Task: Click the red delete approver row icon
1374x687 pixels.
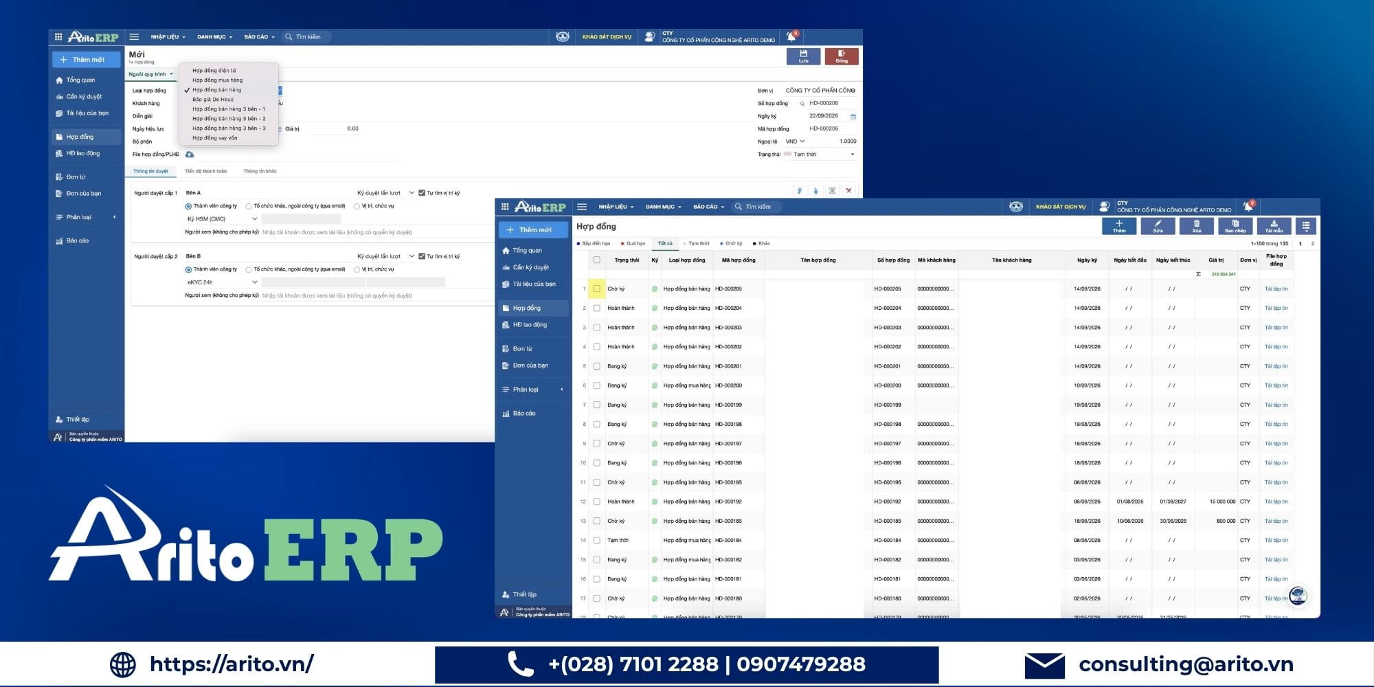Action: point(848,191)
